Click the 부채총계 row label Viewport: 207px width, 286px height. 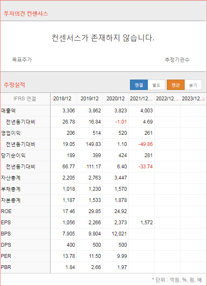tap(11, 189)
